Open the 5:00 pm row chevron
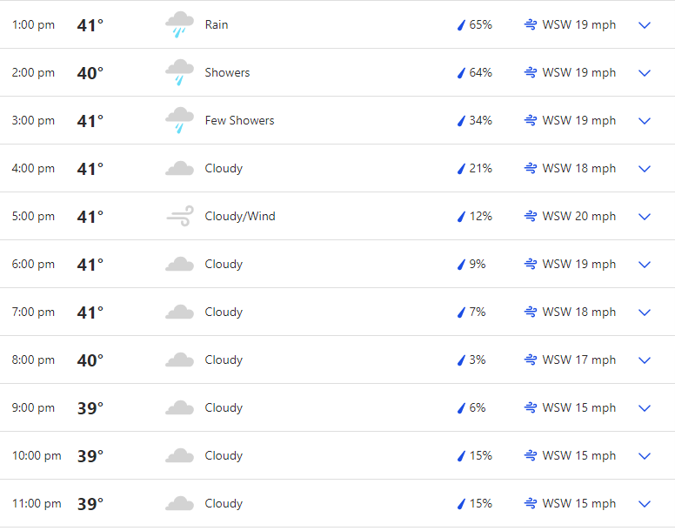 [x=645, y=217]
